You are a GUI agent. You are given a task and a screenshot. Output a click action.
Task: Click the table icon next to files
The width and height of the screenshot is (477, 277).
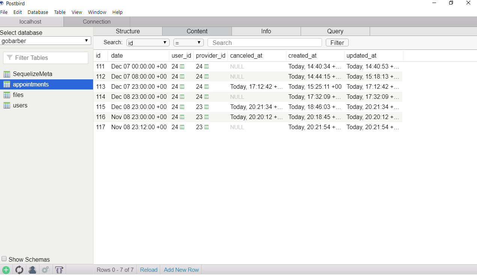(x=7, y=95)
